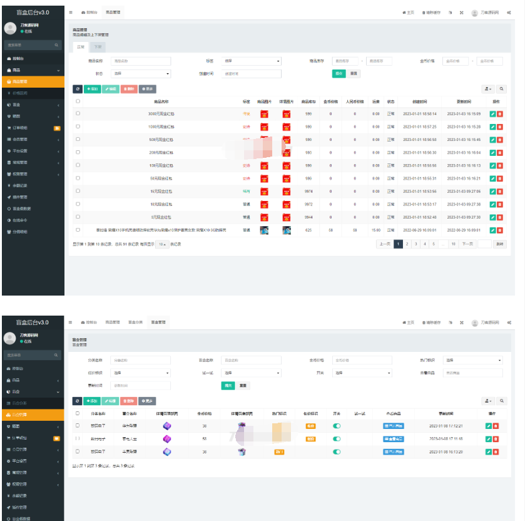Click the magnifier search icon above the product table
The height and width of the screenshot is (521, 525).
pos(502,90)
